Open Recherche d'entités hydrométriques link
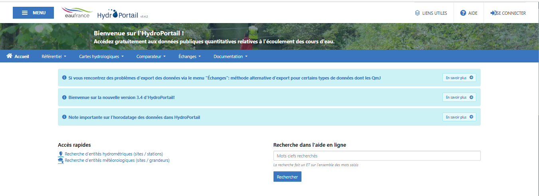Screen dimensions: 539x196 click(x=114, y=154)
